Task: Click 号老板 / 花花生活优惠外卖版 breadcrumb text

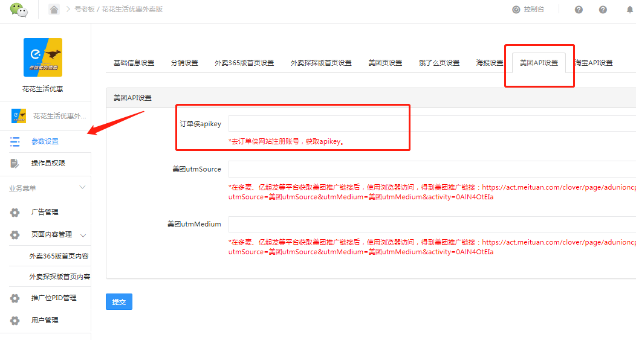Action: tap(118, 9)
